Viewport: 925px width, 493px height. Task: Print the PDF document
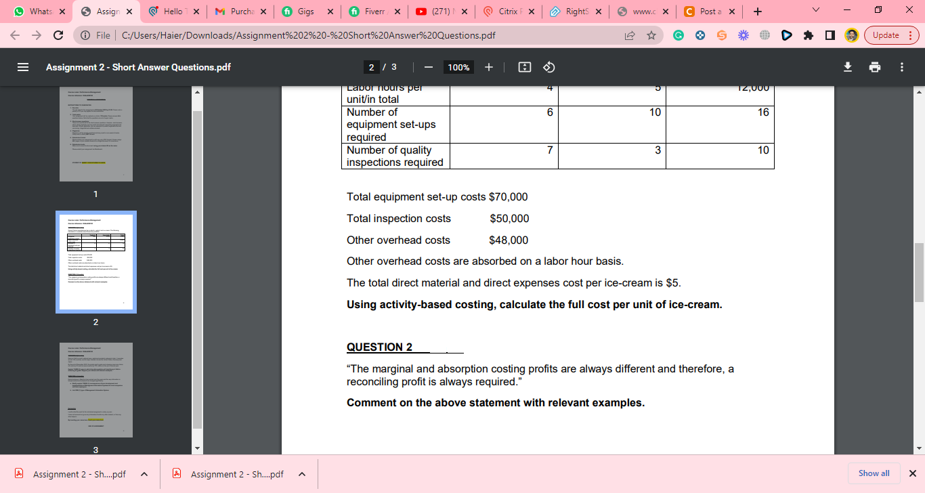875,67
